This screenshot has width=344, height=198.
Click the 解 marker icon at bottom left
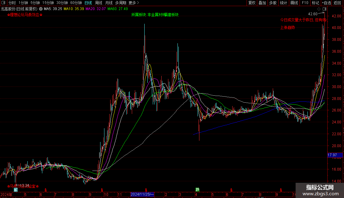(x=16, y=189)
